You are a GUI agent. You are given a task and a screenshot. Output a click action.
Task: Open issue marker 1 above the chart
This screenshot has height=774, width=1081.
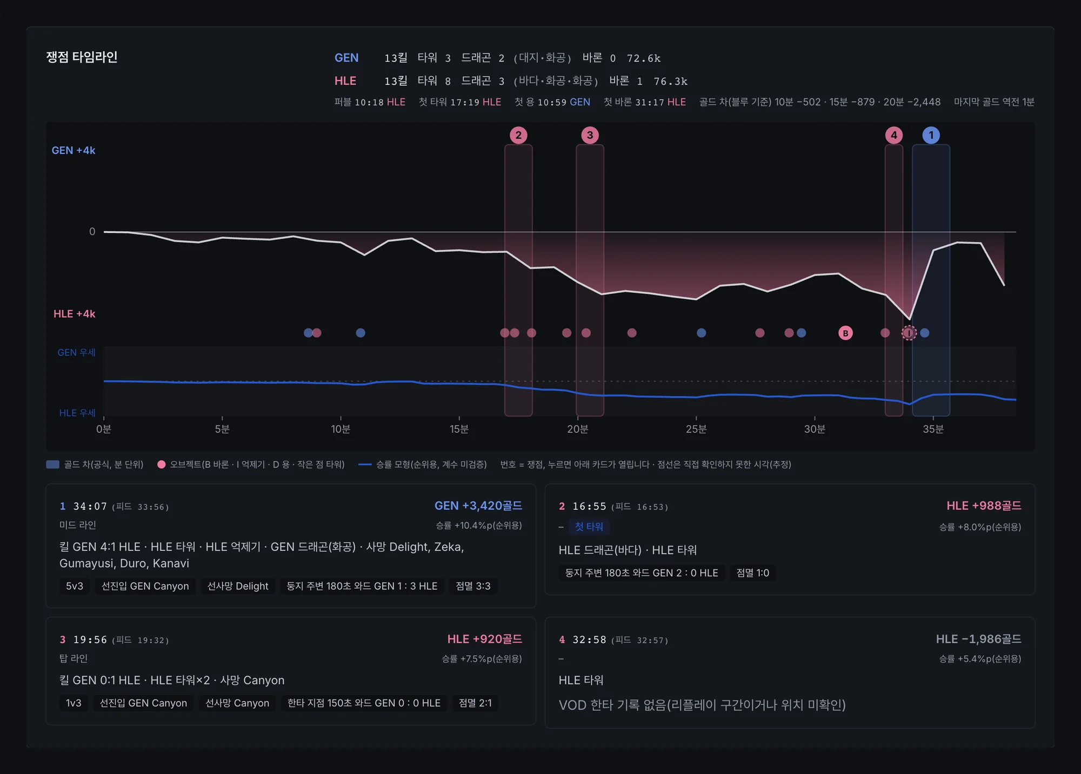coord(931,135)
